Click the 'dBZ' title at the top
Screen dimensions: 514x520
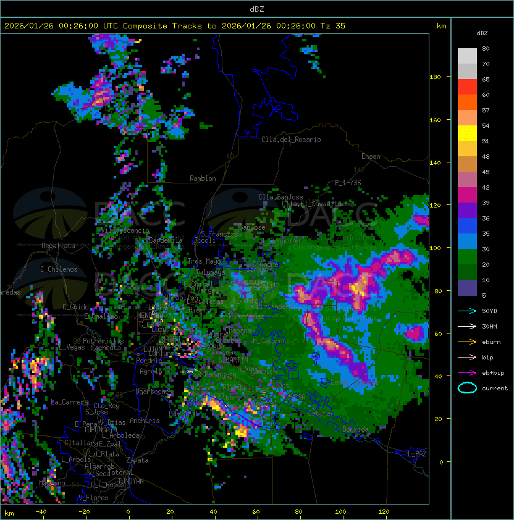257,9
